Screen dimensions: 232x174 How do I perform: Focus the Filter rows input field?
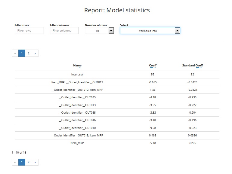[x=29, y=31]
